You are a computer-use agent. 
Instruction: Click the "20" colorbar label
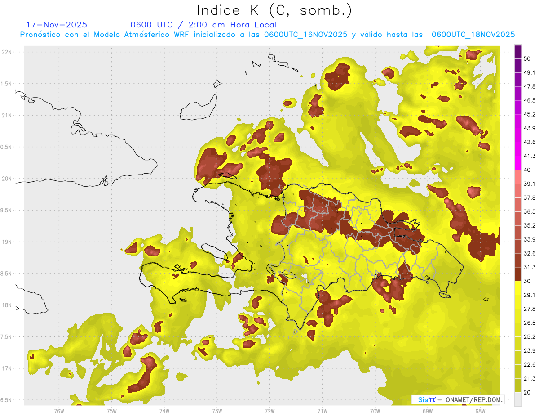(527, 392)
